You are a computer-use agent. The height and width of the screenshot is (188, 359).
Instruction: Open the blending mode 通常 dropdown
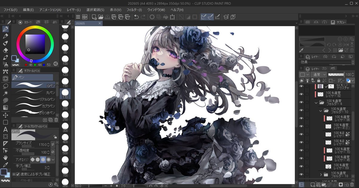(x=318, y=75)
